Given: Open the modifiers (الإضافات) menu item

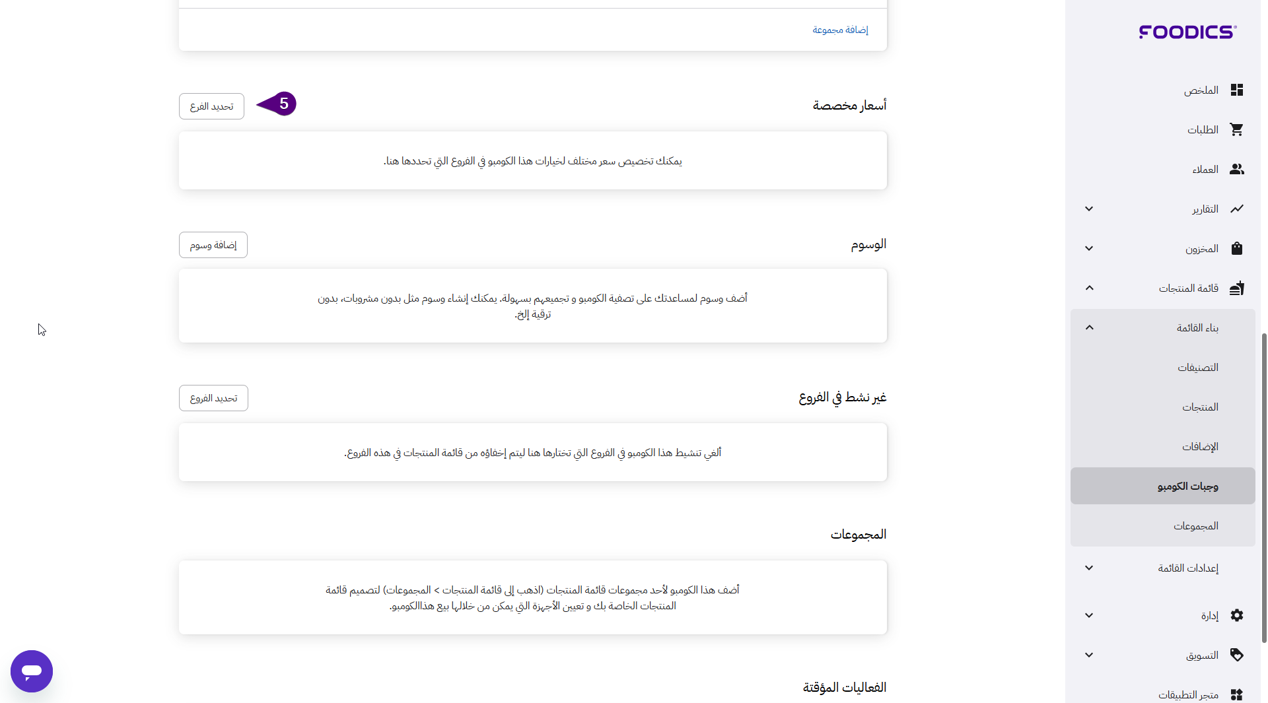Looking at the screenshot, I should 1199,446.
